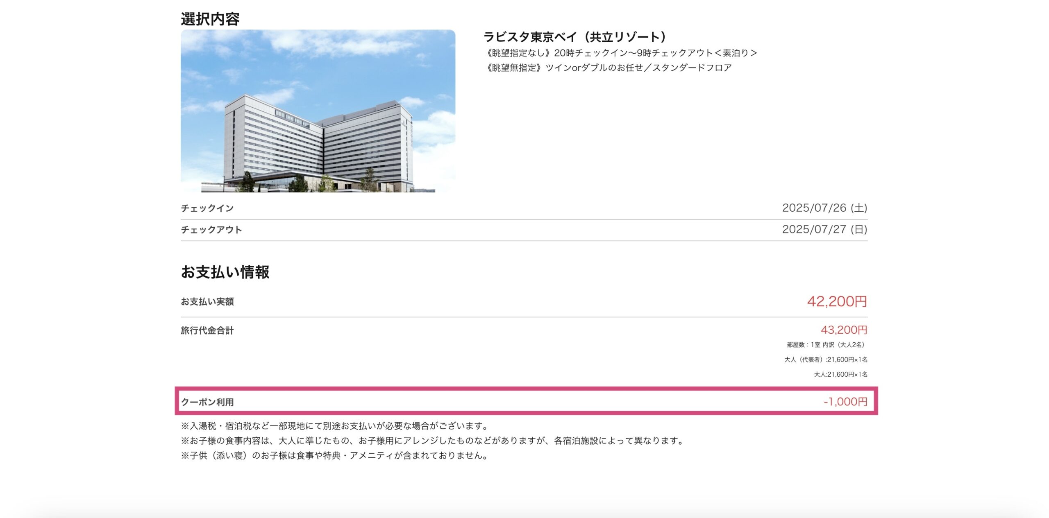Click the note about 子供（添い寝）amenities
Image resolution: width=1049 pixels, height=518 pixels.
pyautogui.click(x=335, y=455)
